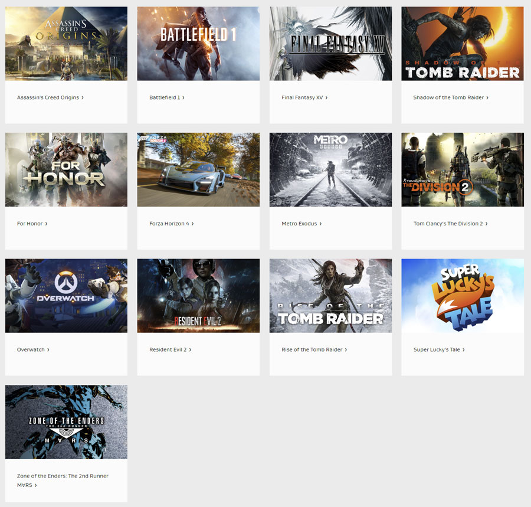Click chevron next to Super Lucky's Tale
531x507 pixels.
coord(464,349)
